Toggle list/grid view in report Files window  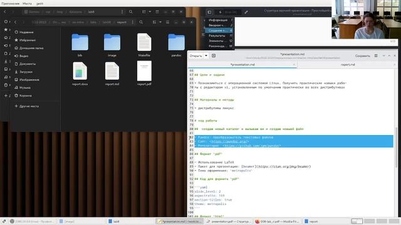pyautogui.click(x=154, y=22)
